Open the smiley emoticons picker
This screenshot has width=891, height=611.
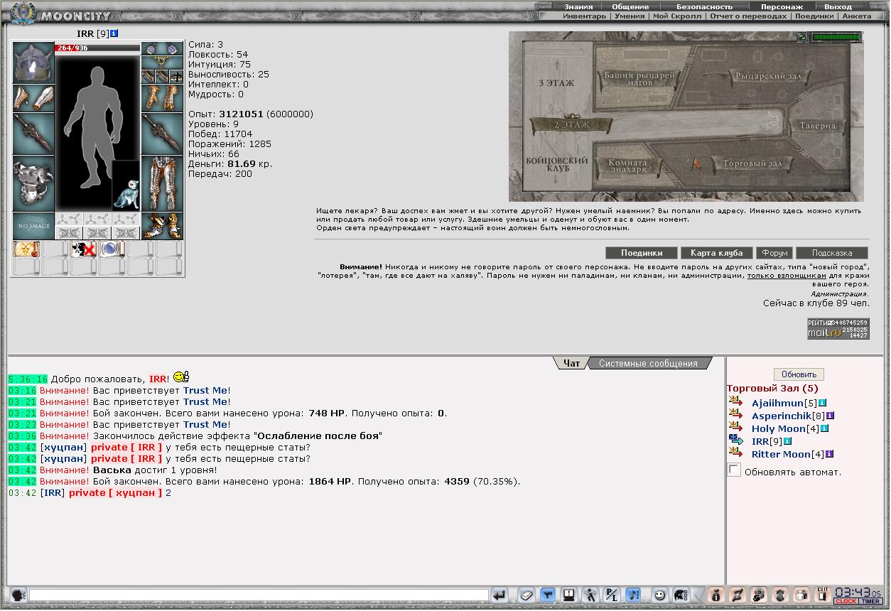(x=660, y=595)
